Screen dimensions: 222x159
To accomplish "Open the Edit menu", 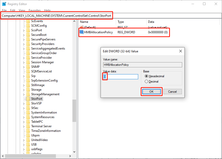I will [13, 10].
